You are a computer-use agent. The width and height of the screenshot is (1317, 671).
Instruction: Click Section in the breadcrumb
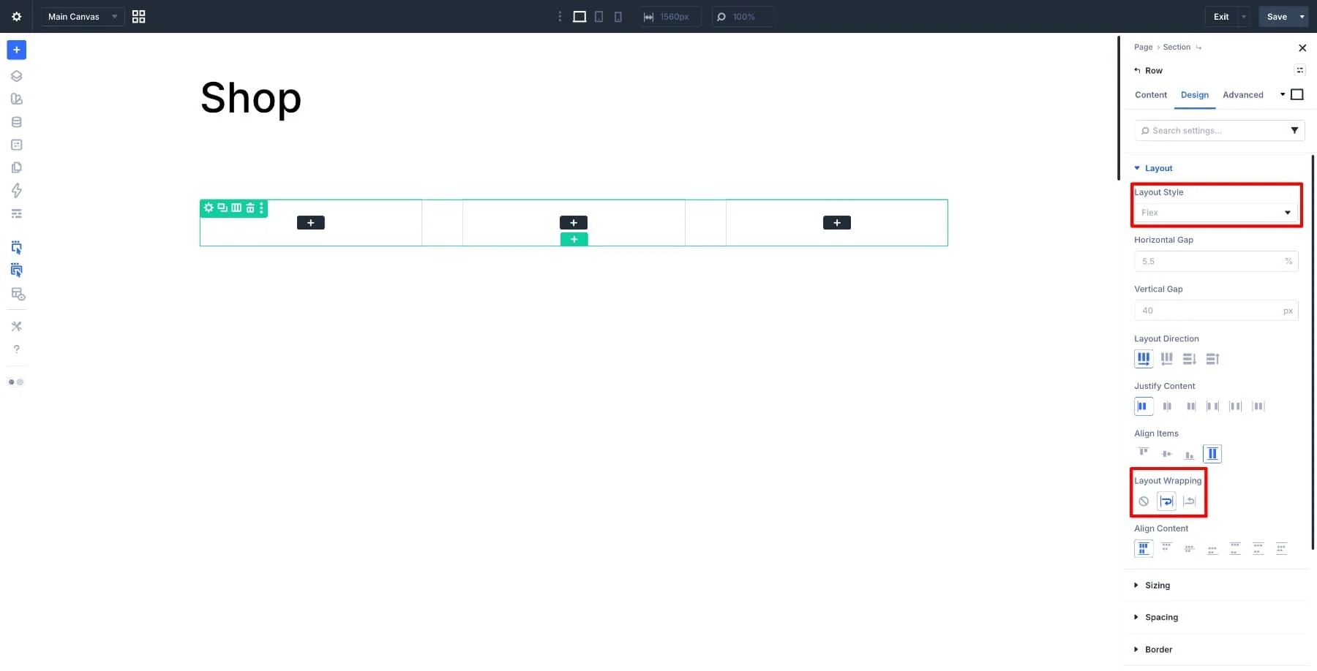[1177, 47]
